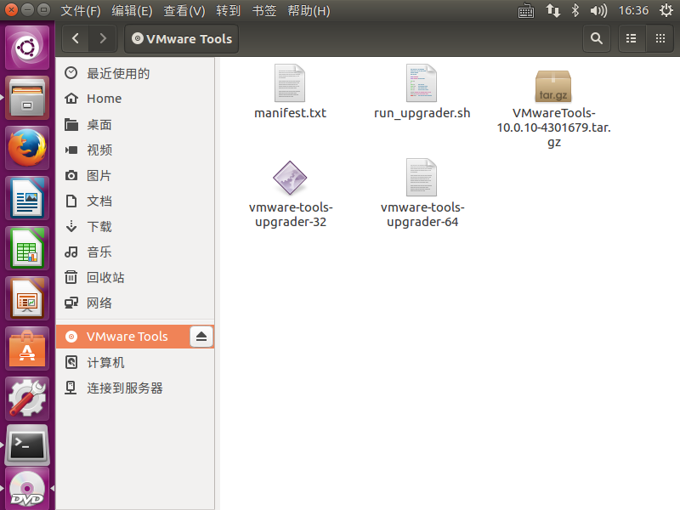Open 音乐 folder in sidebar

135,252
